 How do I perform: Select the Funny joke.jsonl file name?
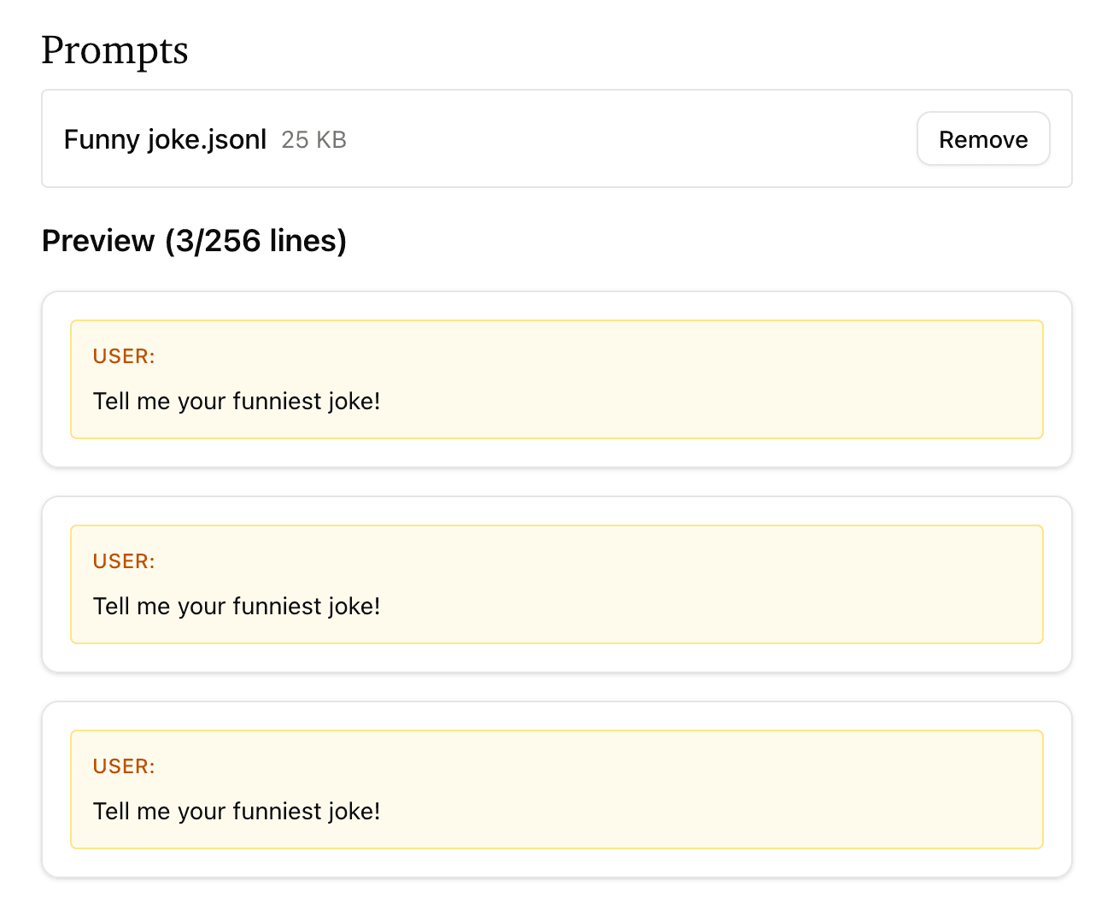coord(165,139)
